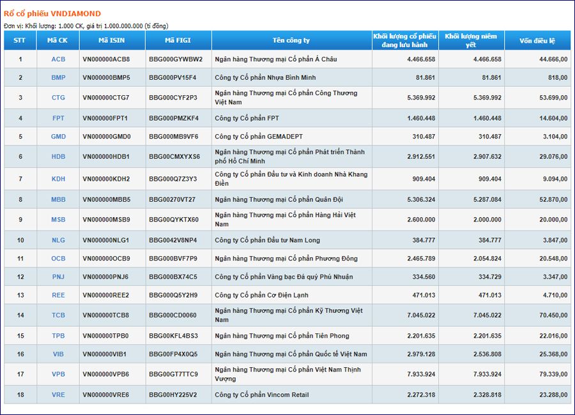
Task: Click the Tên công ty column header
Action: click(291, 40)
